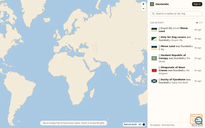Click the Ownlandia title text
This screenshot has width=205, height=128.
pyautogui.click(x=162, y=4)
